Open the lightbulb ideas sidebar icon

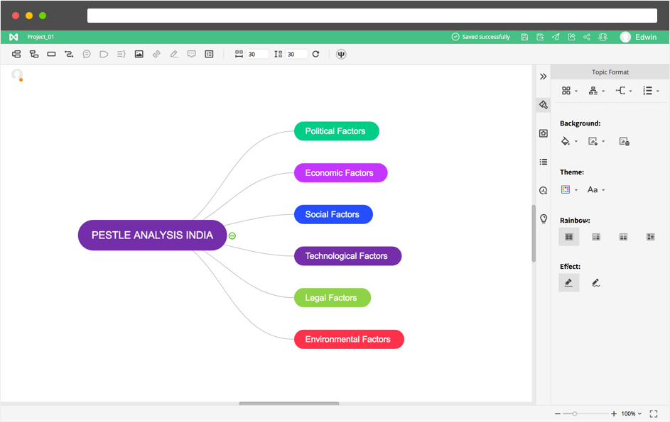pyautogui.click(x=544, y=218)
